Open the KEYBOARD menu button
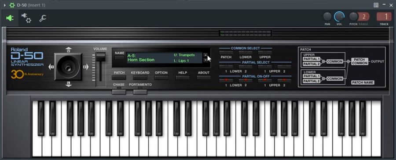The width and height of the screenshot is (396, 160). tap(140, 78)
